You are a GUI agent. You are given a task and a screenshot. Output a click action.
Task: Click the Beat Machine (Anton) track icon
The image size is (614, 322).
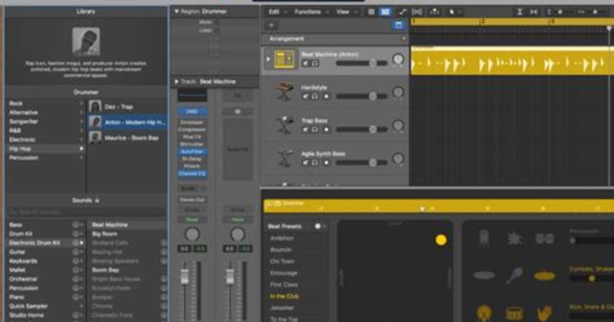click(x=284, y=59)
